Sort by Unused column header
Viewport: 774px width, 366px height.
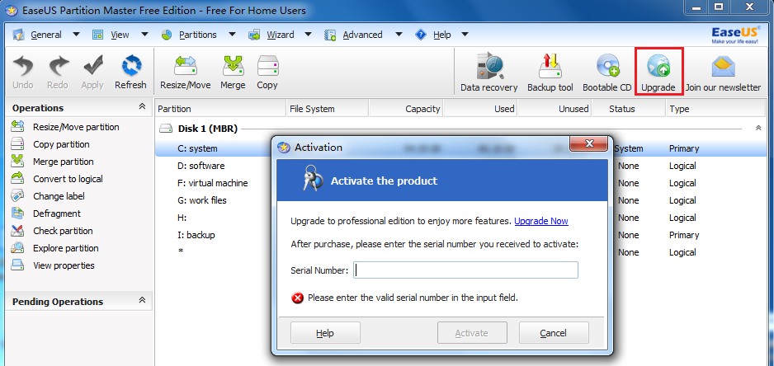(555, 109)
